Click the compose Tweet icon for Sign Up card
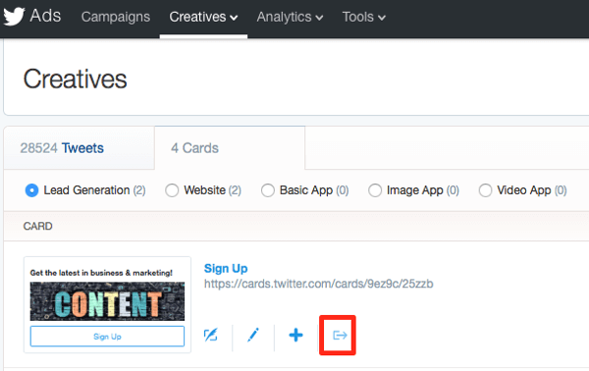This screenshot has height=371, width=589. coord(210,335)
